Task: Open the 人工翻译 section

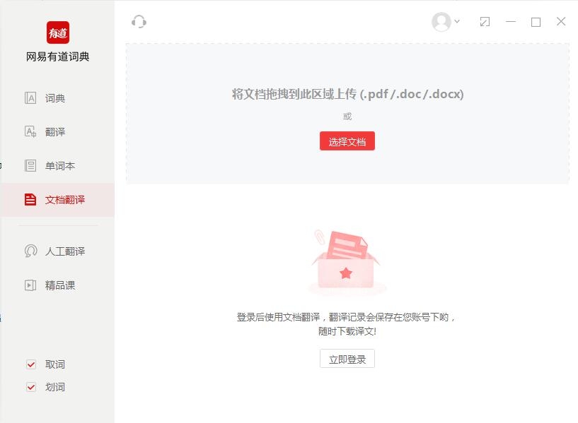Action: click(x=57, y=251)
